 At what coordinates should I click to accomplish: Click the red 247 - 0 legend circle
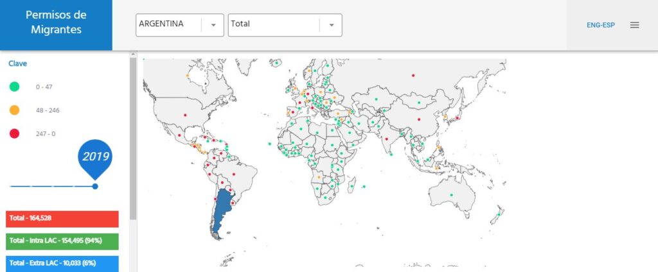click(15, 133)
